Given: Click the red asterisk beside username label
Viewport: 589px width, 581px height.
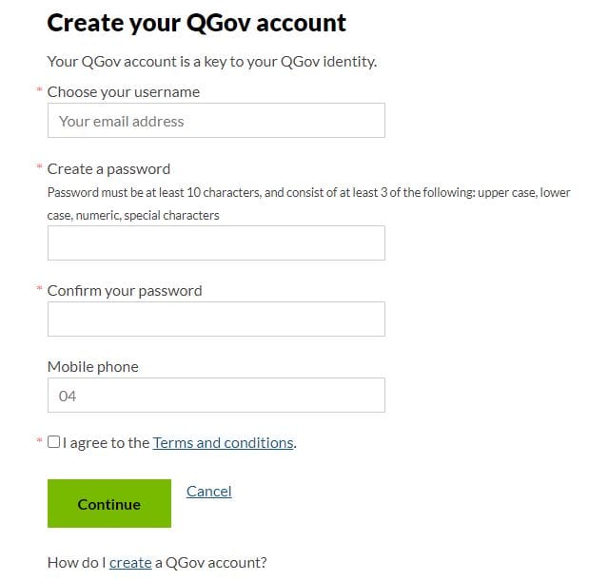Looking at the screenshot, I should pyautogui.click(x=39, y=89).
